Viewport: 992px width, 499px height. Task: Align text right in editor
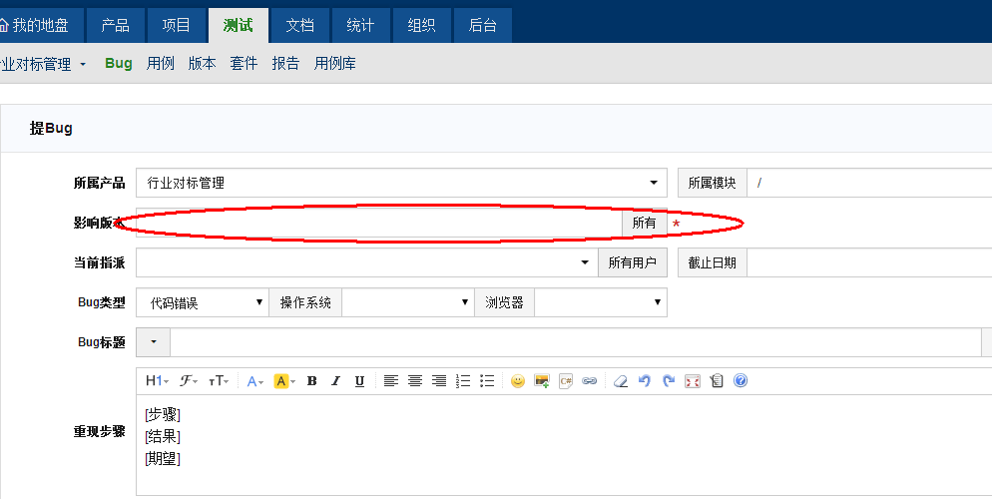439,380
